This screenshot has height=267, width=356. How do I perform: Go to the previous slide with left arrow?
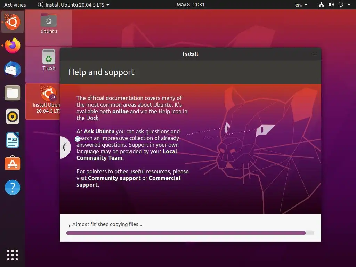(64, 147)
